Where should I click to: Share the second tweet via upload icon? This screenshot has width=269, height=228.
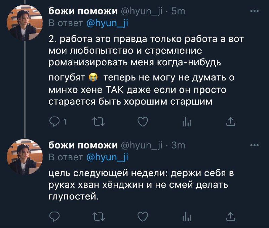pyautogui.click(x=231, y=217)
